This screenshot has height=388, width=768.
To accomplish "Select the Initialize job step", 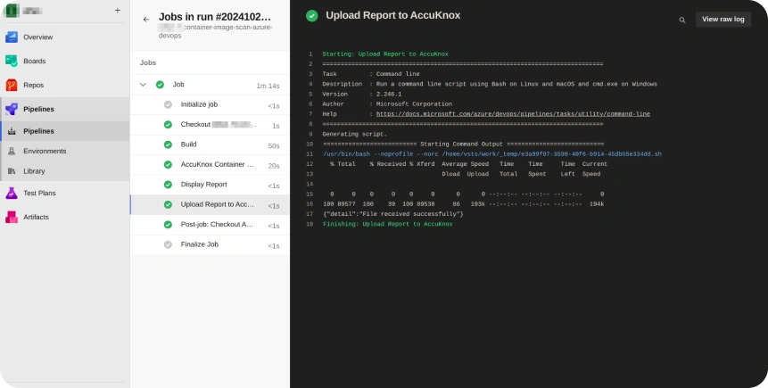I will coord(210,105).
